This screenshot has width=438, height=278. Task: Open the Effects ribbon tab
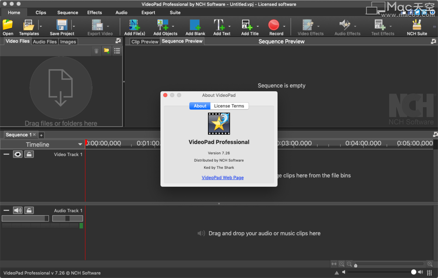(95, 12)
